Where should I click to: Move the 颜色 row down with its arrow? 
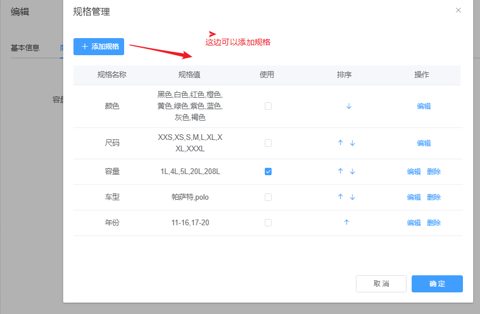(x=349, y=106)
